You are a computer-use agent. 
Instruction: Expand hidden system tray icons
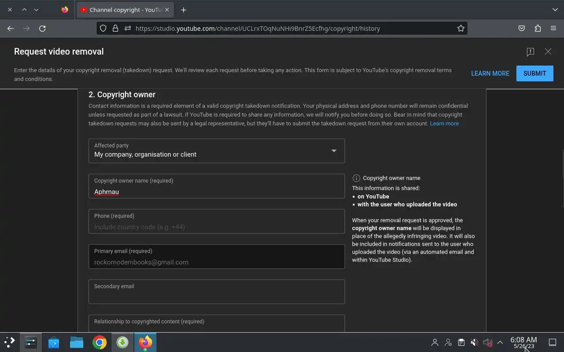[500, 342]
